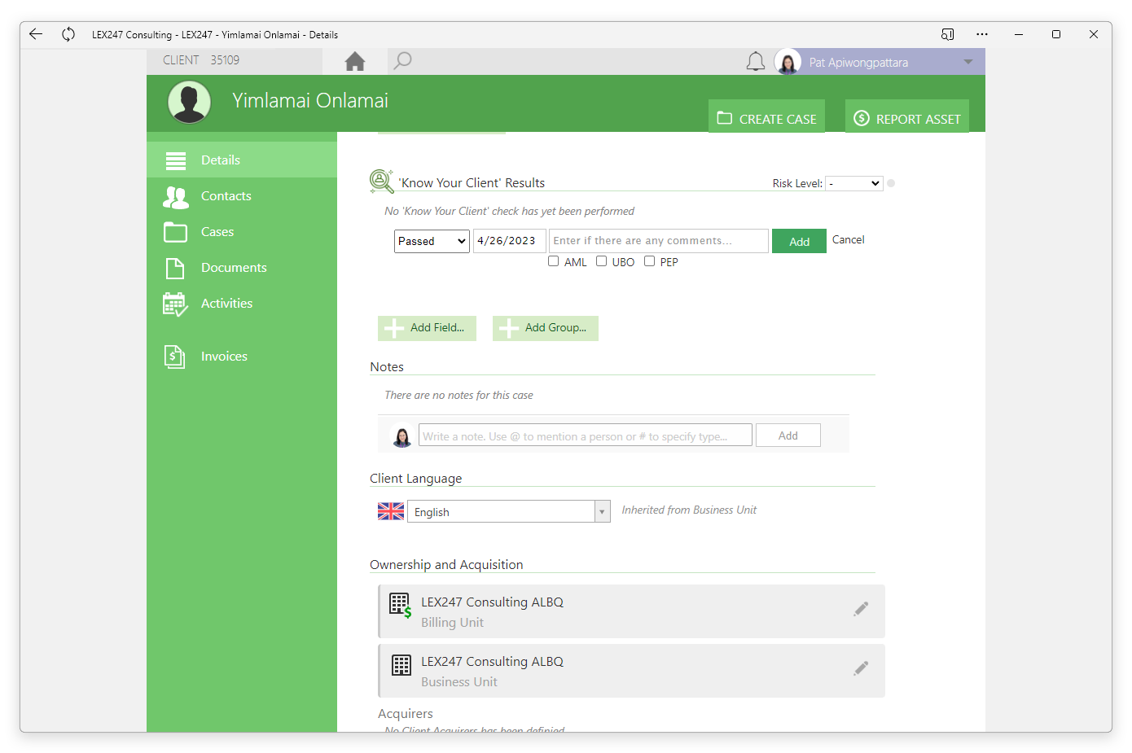Click the Acquirers heading
1132x753 pixels.
(x=406, y=714)
